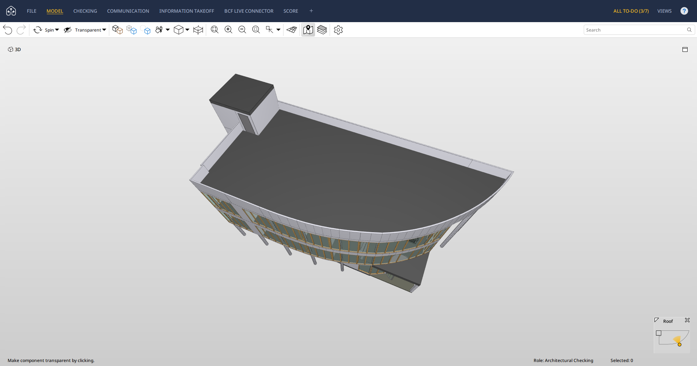697x366 pixels.
Task: Open the INFORMATION TAKEOFF tab
Action: 187,11
